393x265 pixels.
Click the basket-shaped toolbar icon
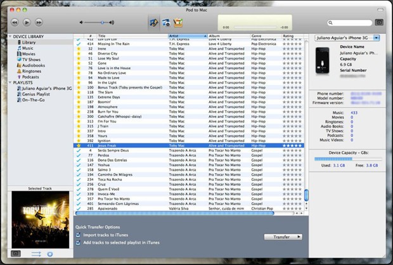[178, 23]
